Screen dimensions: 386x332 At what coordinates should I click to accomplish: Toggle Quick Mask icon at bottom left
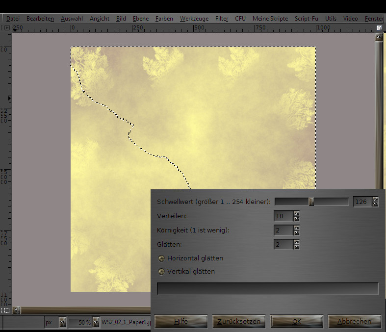click(6, 310)
